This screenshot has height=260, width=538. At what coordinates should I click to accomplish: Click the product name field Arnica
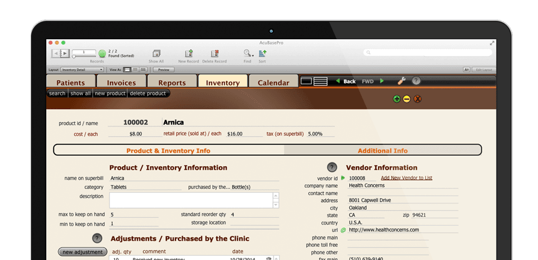point(248,122)
